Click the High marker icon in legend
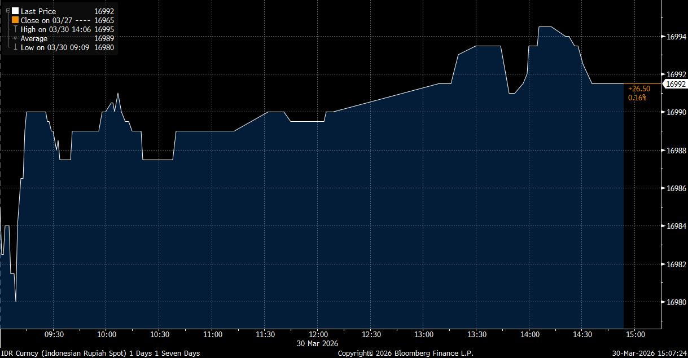 point(15,29)
